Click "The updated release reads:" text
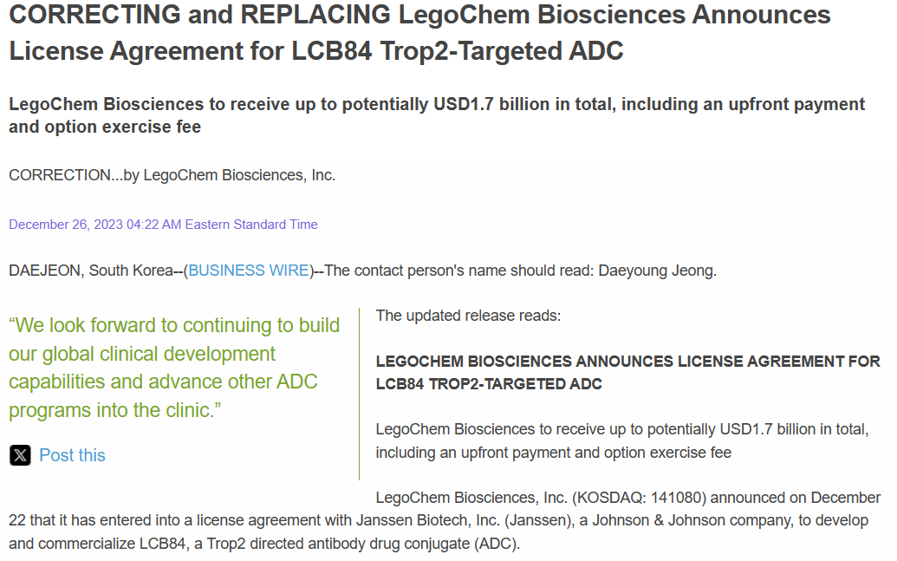The width and height of the screenshot is (897, 561). [468, 316]
